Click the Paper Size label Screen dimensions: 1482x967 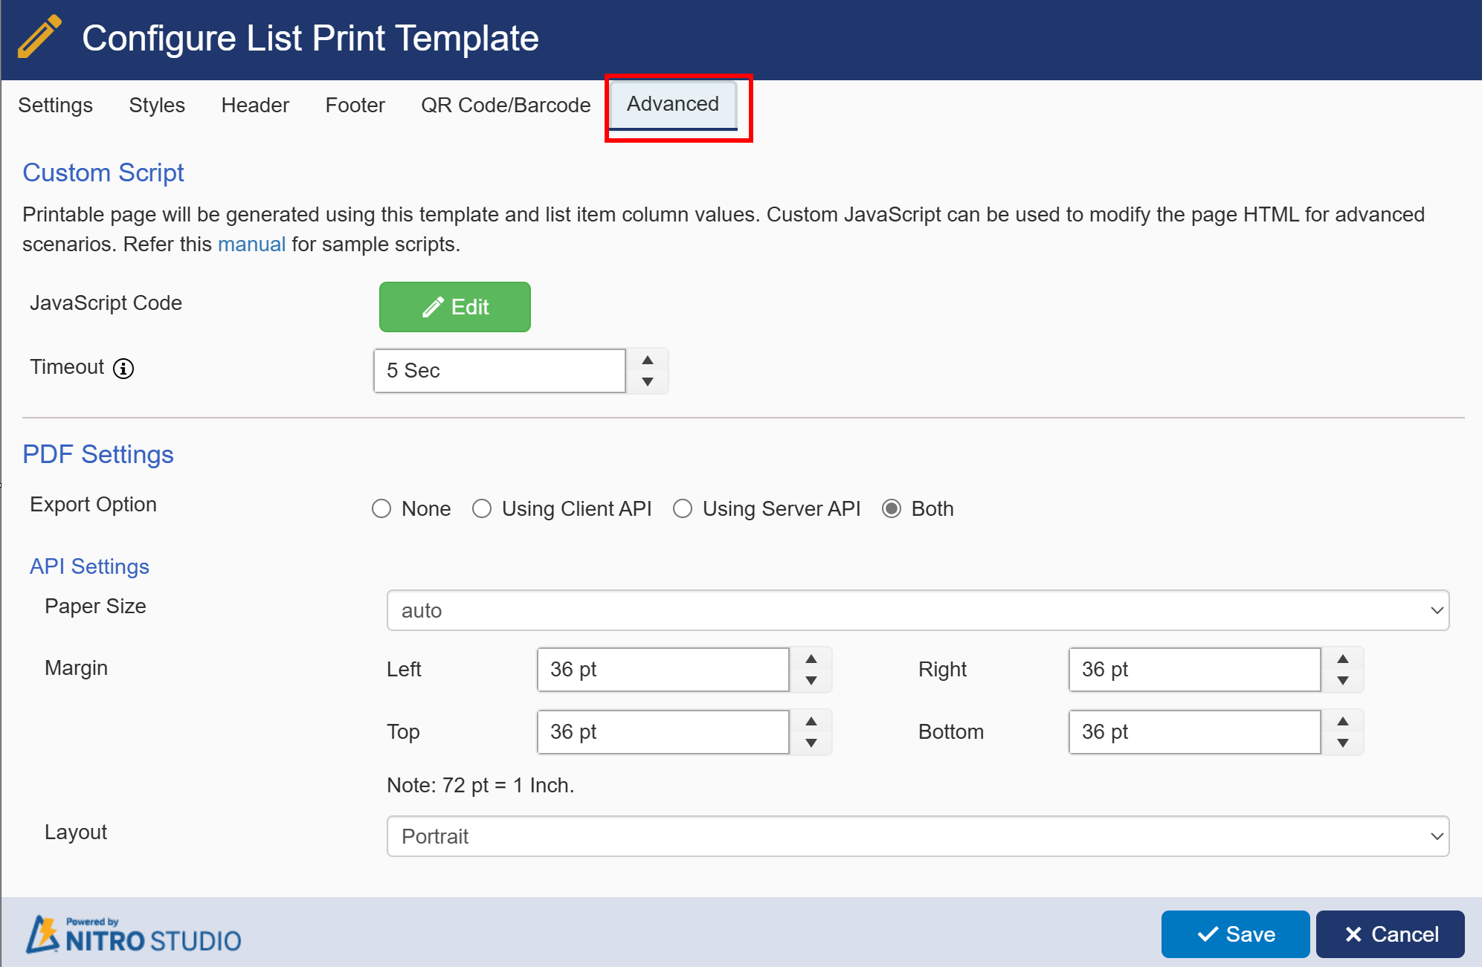coord(95,607)
